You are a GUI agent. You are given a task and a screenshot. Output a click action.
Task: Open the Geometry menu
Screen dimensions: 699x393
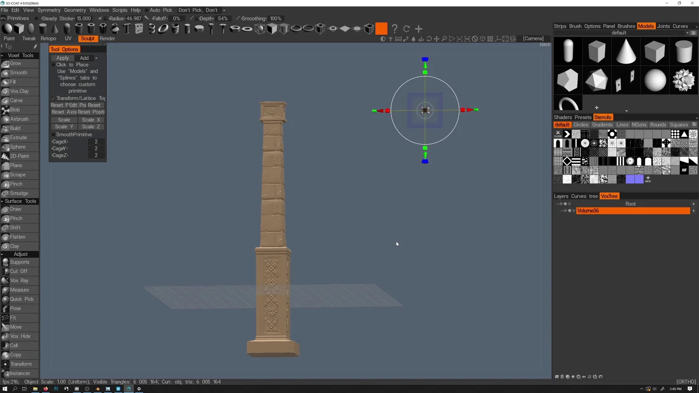[75, 10]
